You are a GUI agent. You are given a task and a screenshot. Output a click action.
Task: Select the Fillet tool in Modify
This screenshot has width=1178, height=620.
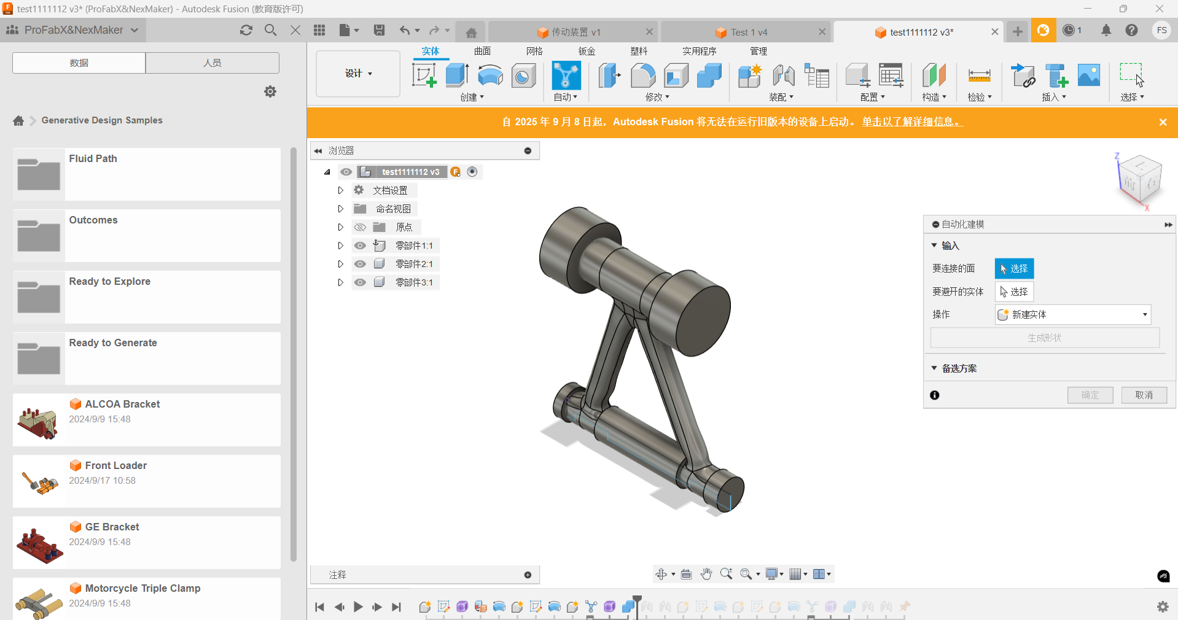[x=643, y=76]
